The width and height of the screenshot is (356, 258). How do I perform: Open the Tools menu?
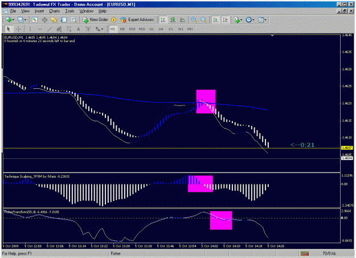69,11
